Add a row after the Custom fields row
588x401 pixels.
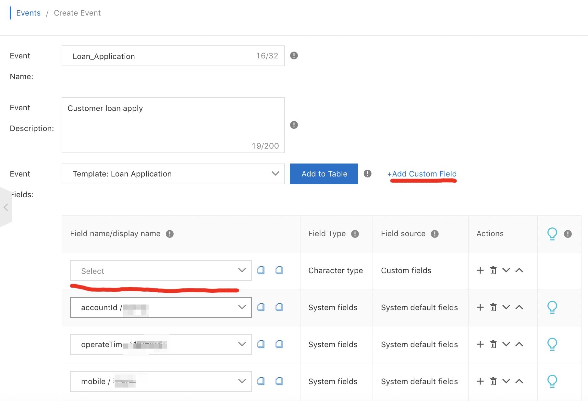pos(480,270)
